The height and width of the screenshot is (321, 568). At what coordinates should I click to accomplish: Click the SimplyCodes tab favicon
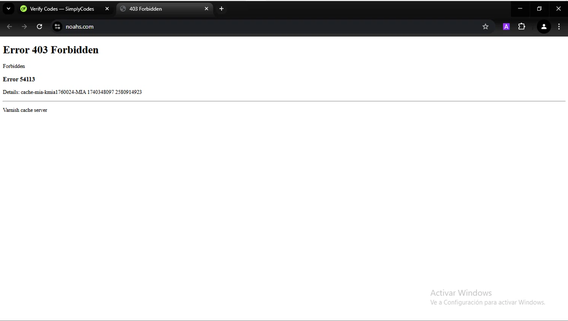[23, 9]
